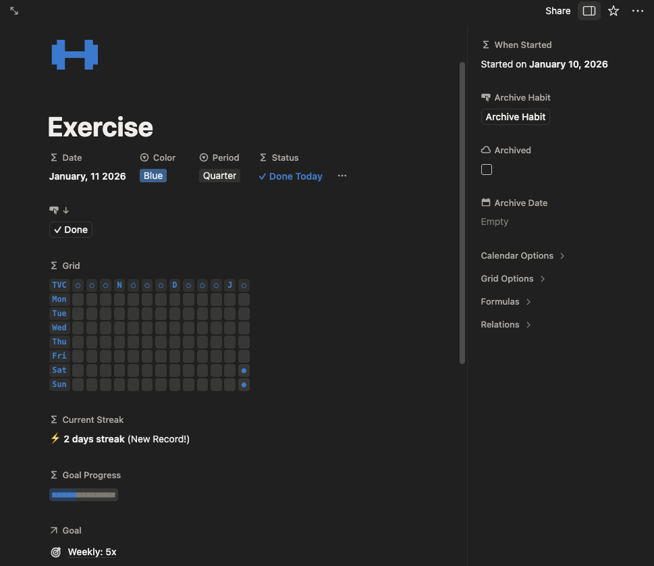Star this page as favorite
Viewport: 654px width, 566px height.
coord(614,11)
